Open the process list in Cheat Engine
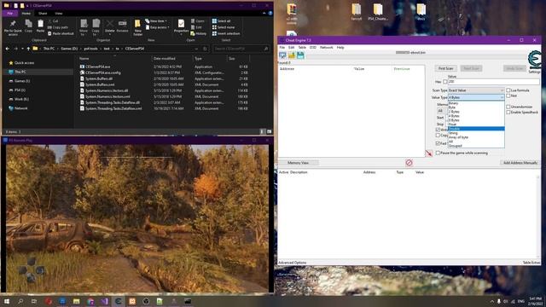 click(x=282, y=55)
